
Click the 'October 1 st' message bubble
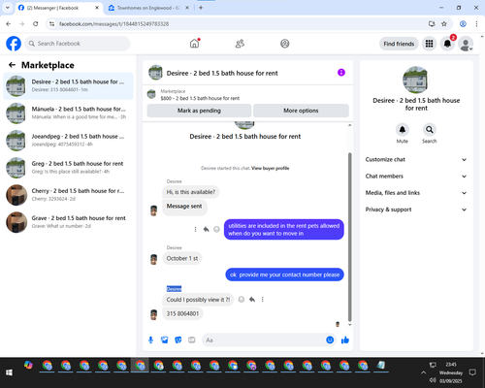182,258
